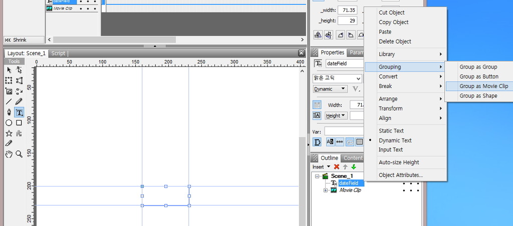The width and height of the screenshot is (513, 226).
Task: Toggle Auto-size Height menu option
Action: pyautogui.click(x=399, y=162)
